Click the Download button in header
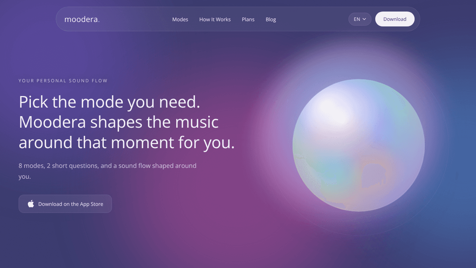 click(x=395, y=19)
